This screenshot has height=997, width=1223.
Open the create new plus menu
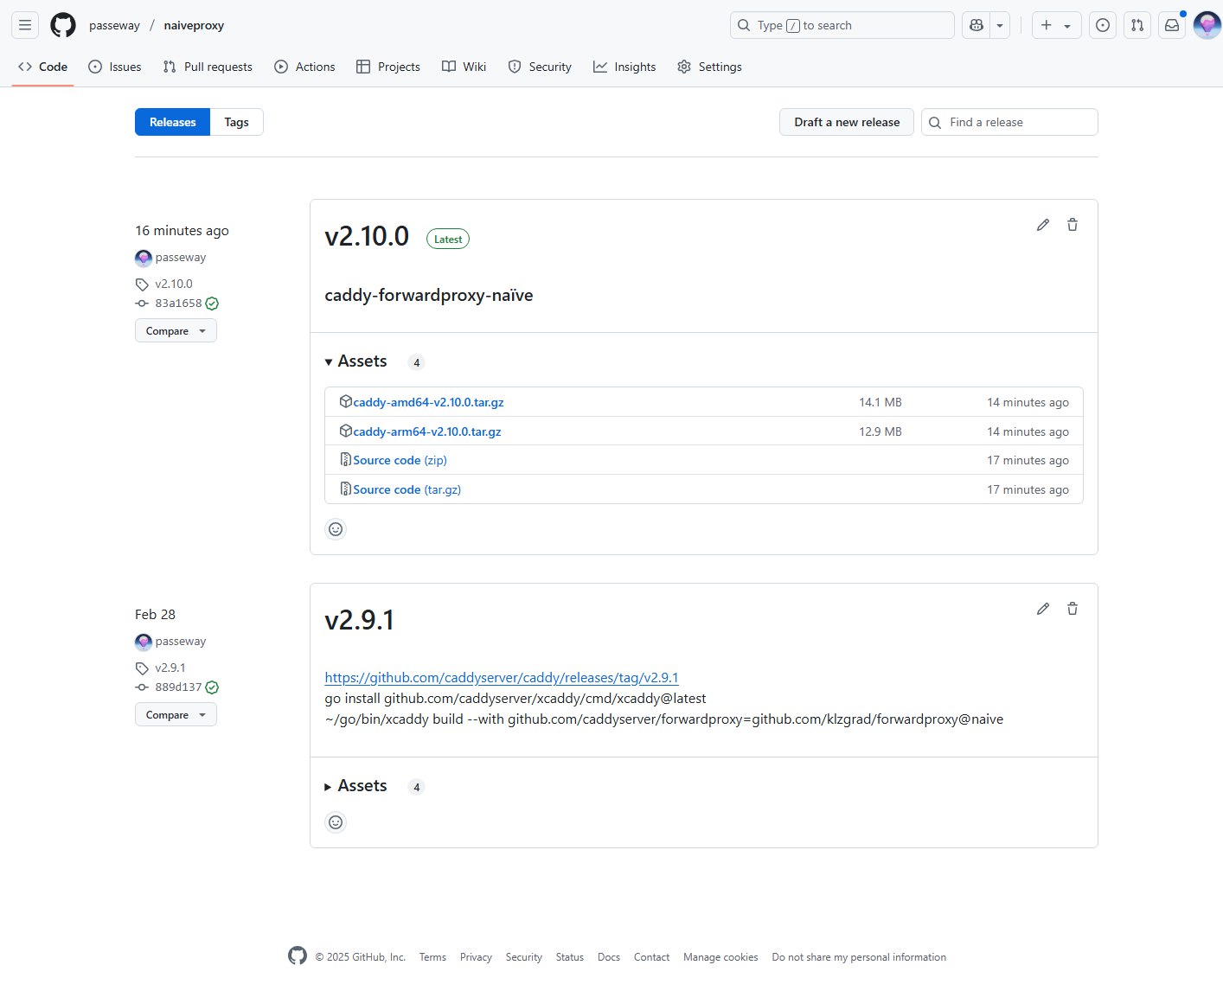tap(1056, 25)
